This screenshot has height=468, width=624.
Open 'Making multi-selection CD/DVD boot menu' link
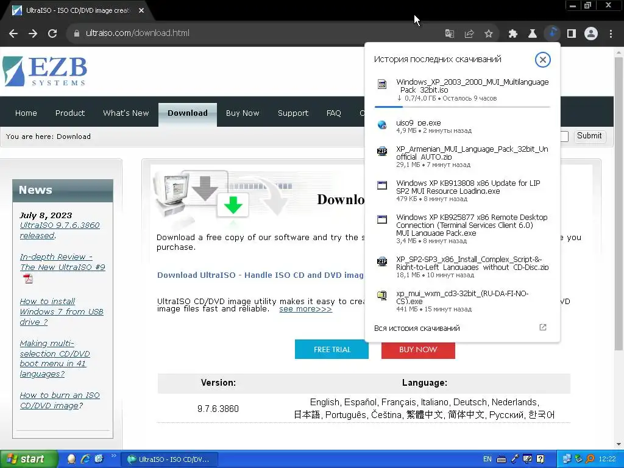tap(54, 358)
